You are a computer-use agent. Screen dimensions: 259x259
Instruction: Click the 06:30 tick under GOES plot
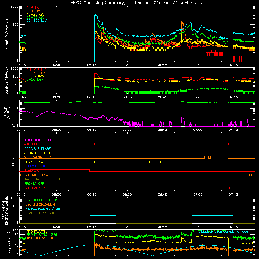click(x=127, y=130)
